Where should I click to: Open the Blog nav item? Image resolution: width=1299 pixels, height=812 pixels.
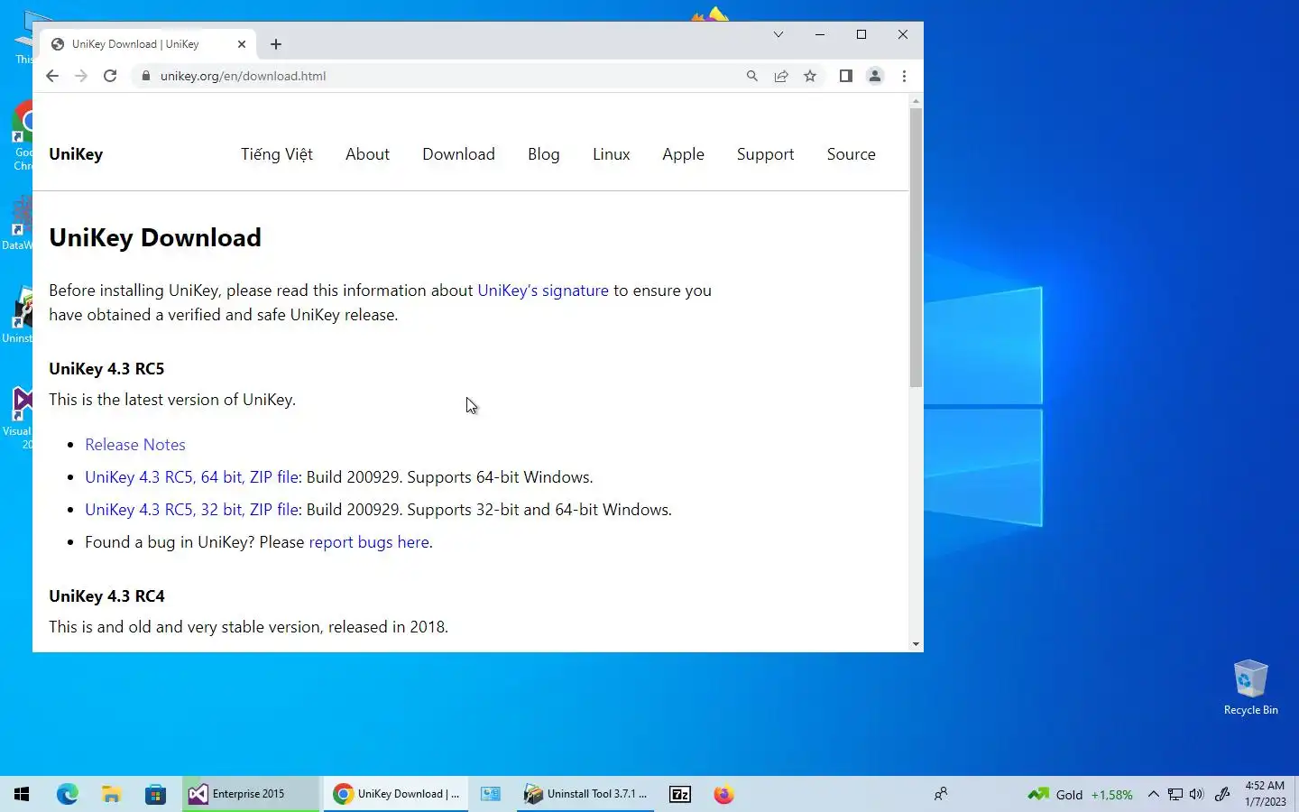point(544,154)
